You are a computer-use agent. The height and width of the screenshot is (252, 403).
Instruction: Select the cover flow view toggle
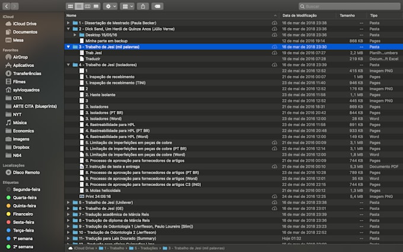point(95,6)
